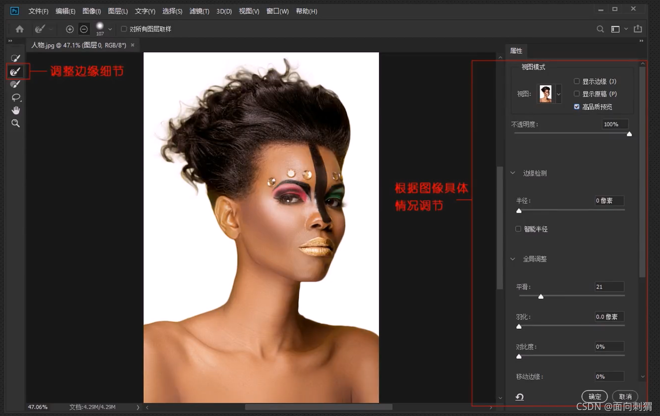Select the Refine Edge Brush tool
The height and width of the screenshot is (416, 660).
point(15,72)
